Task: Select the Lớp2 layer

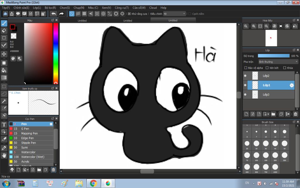Action: (x=269, y=76)
